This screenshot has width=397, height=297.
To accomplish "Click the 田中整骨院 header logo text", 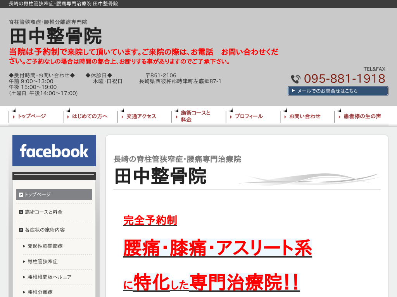I will (56, 36).
